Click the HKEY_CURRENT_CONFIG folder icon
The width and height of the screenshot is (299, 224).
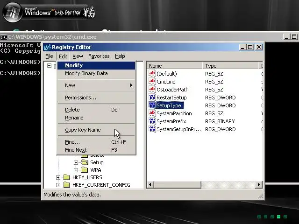point(66,185)
